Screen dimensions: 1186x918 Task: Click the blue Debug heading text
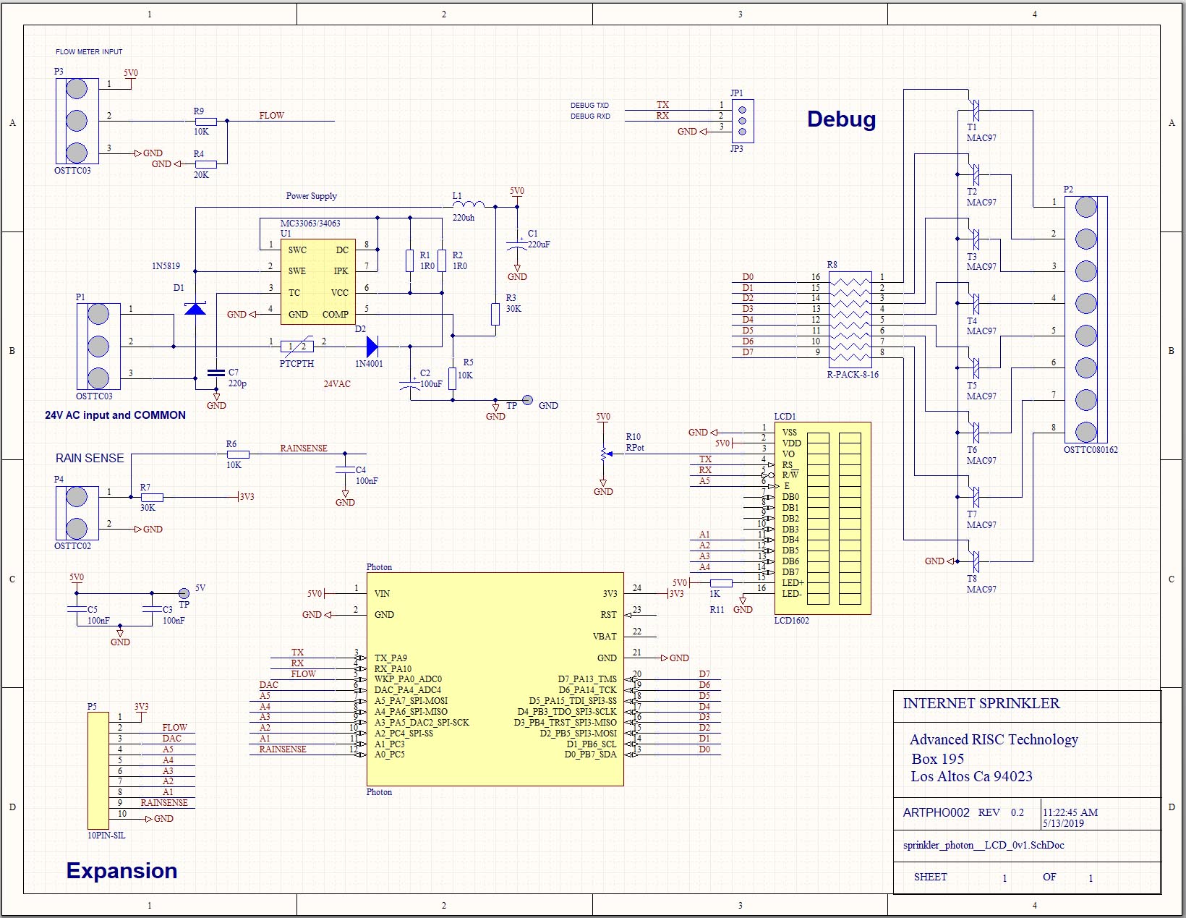pos(841,119)
